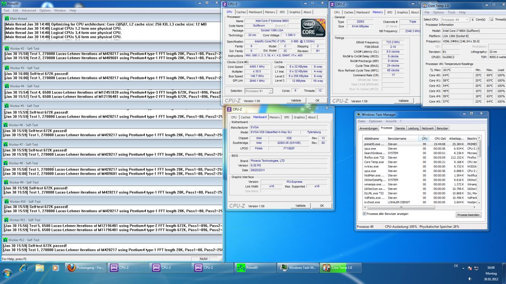Open Caches tab in the CPU-Z processor window
Image resolution: width=506 pixels, height=284 pixels.
click(x=241, y=12)
